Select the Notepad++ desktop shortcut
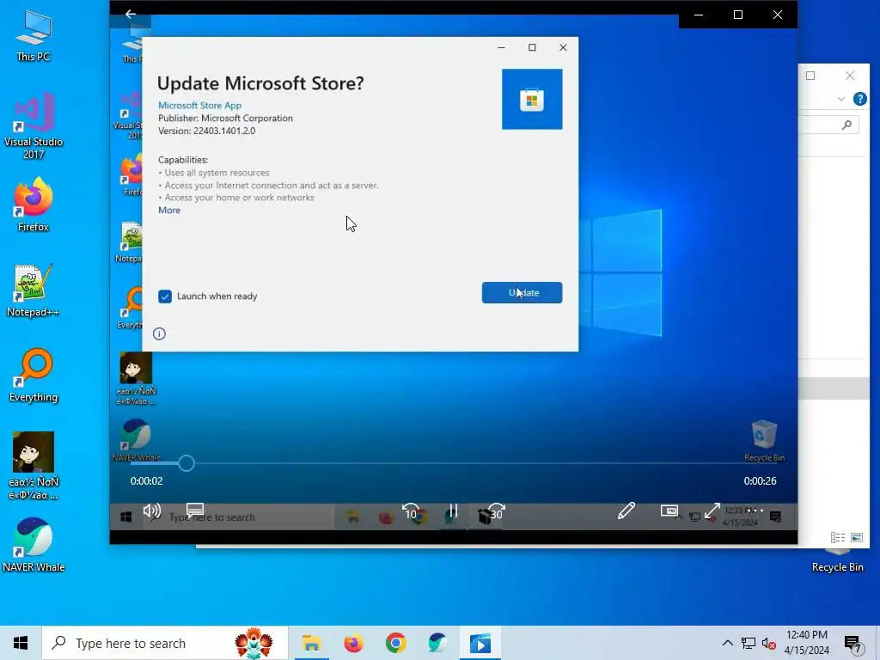Screen dimensions: 880x660 (x=34, y=290)
